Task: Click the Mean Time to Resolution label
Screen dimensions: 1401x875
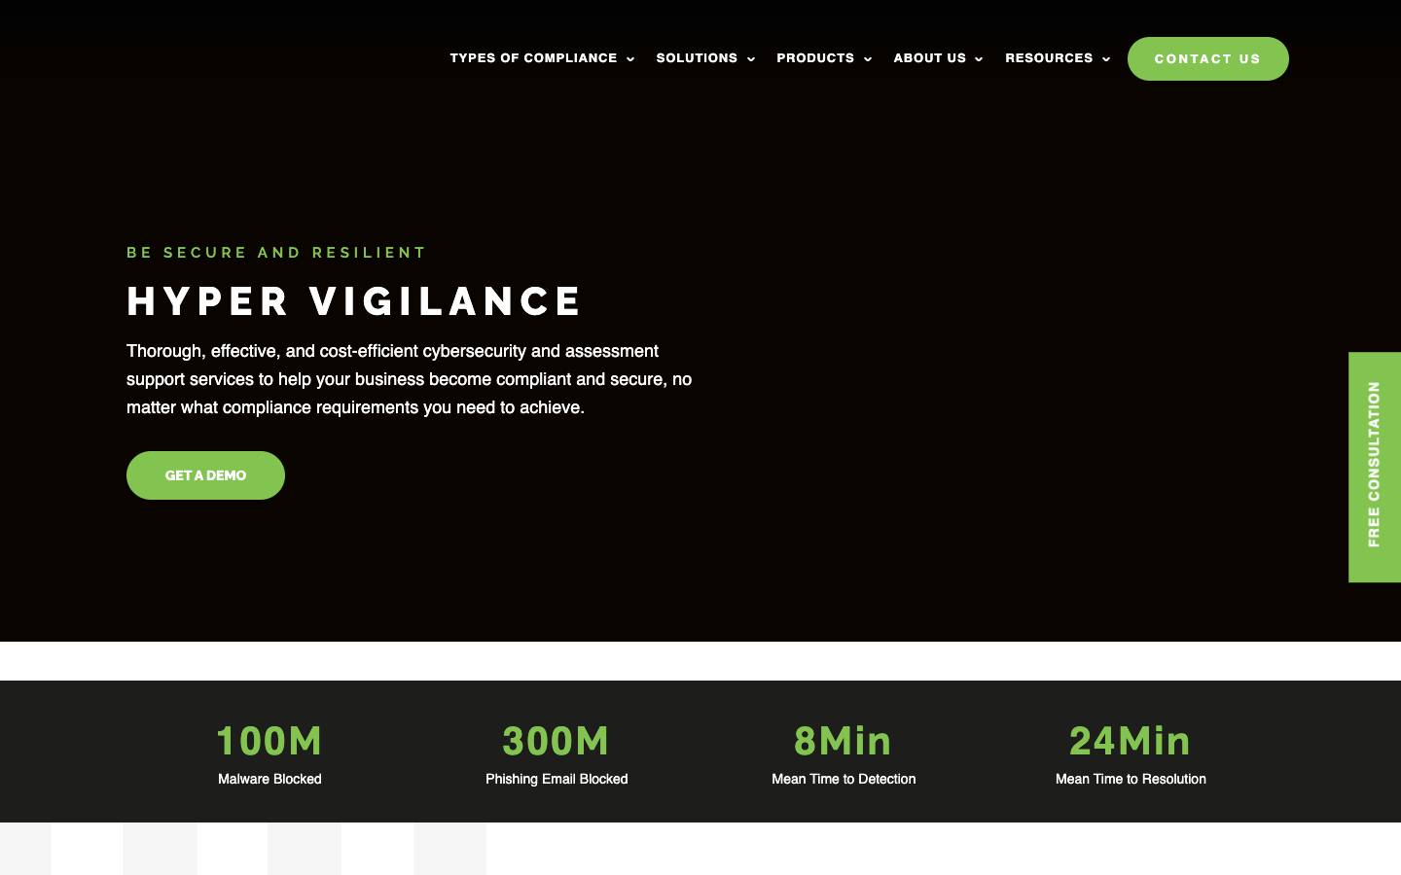Action: pyautogui.click(x=1131, y=779)
